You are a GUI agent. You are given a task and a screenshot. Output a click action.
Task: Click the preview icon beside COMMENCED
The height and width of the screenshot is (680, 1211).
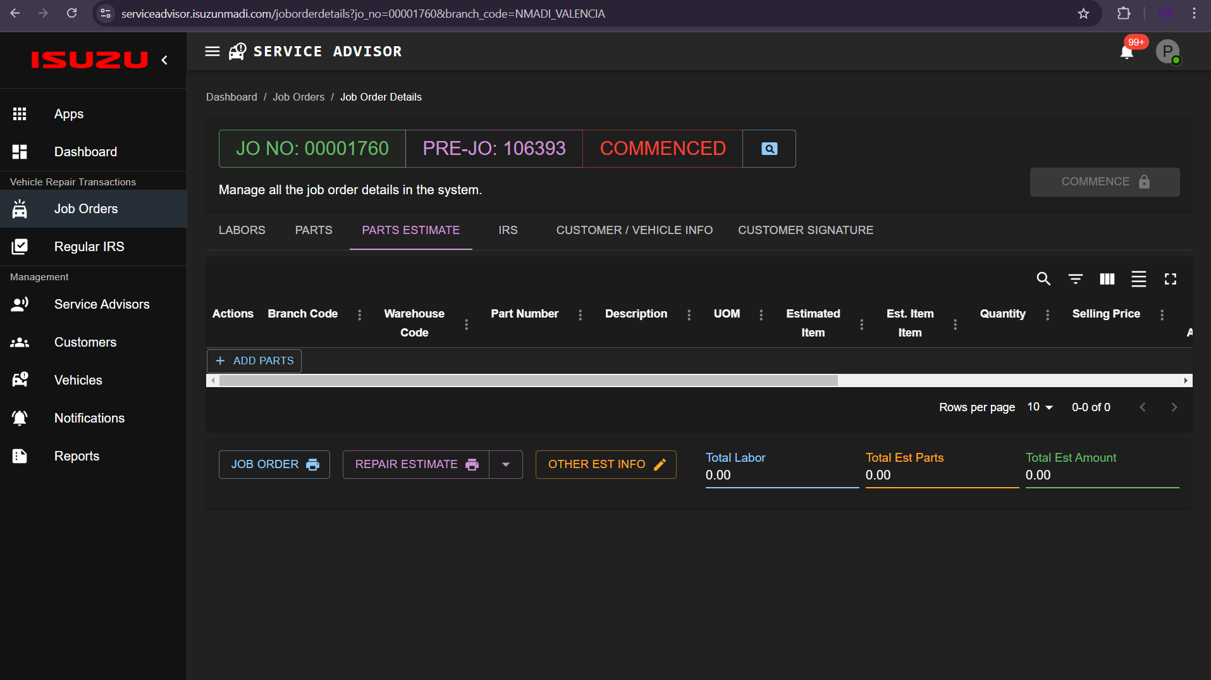[769, 149]
